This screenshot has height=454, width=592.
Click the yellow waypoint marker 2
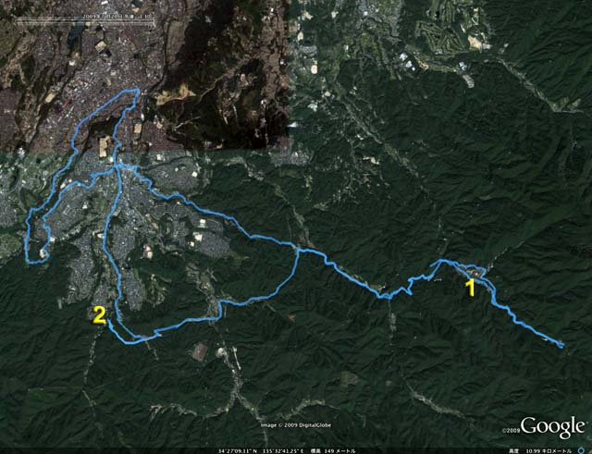[99, 315]
